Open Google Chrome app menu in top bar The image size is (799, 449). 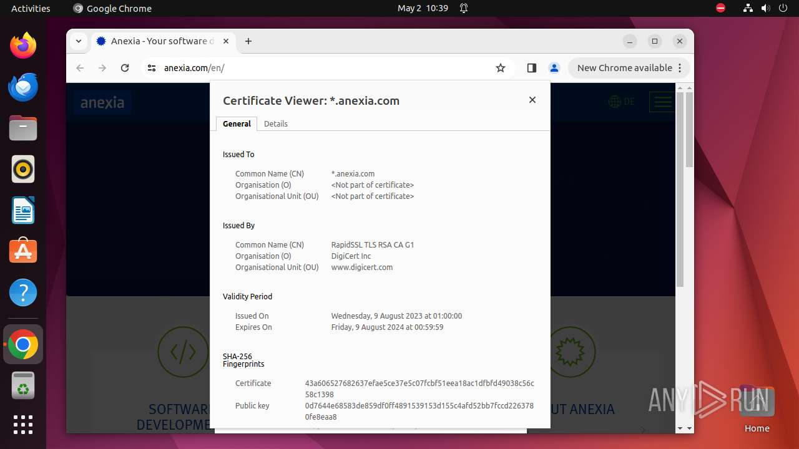pos(112,8)
